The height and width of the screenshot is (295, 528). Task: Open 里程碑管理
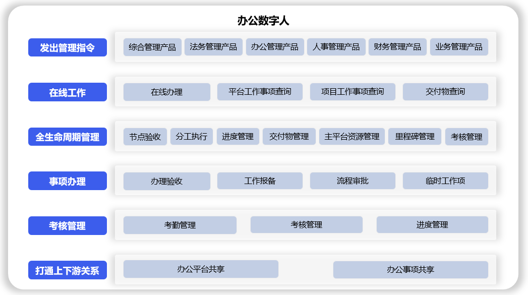point(415,137)
